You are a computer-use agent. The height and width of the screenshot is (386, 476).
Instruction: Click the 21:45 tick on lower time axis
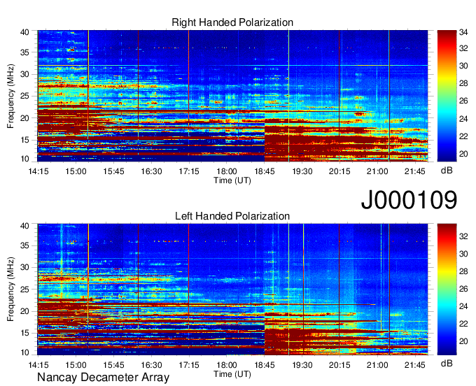(x=415, y=365)
